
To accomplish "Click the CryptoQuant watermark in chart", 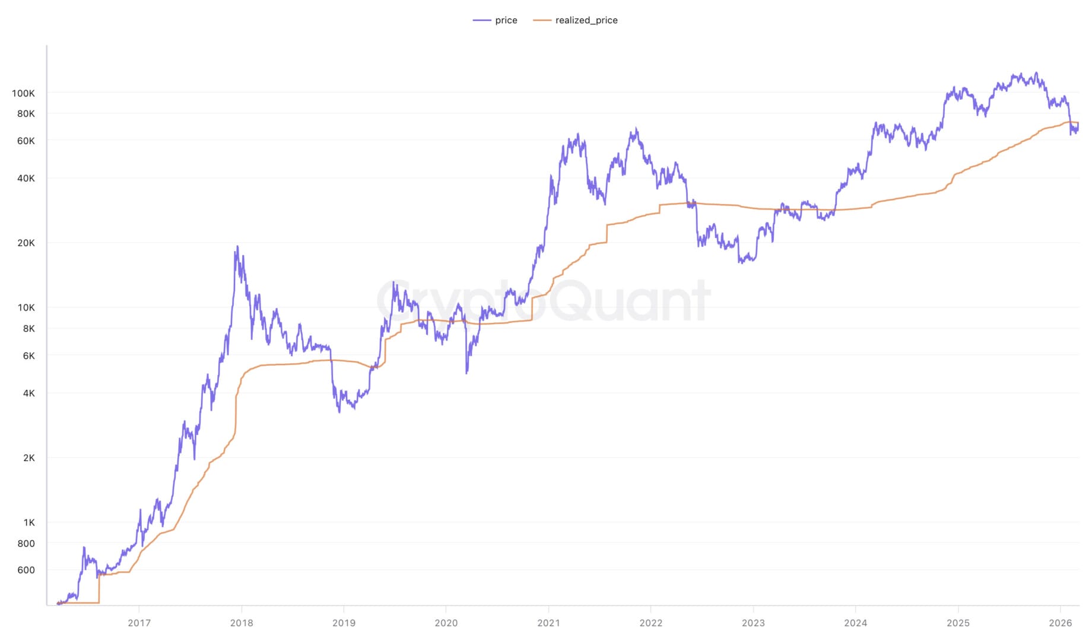I will (x=543, y=301).
